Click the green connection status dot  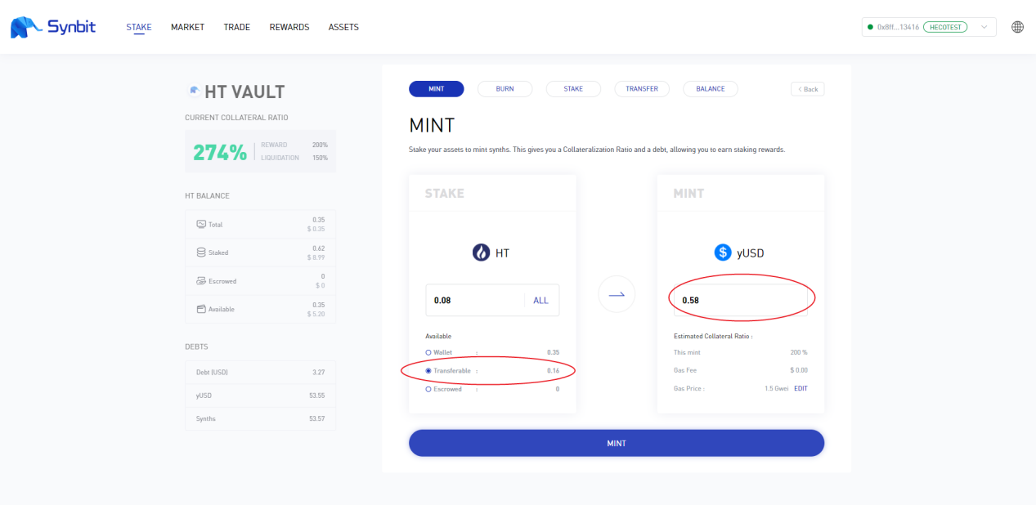tap(870, 27)
